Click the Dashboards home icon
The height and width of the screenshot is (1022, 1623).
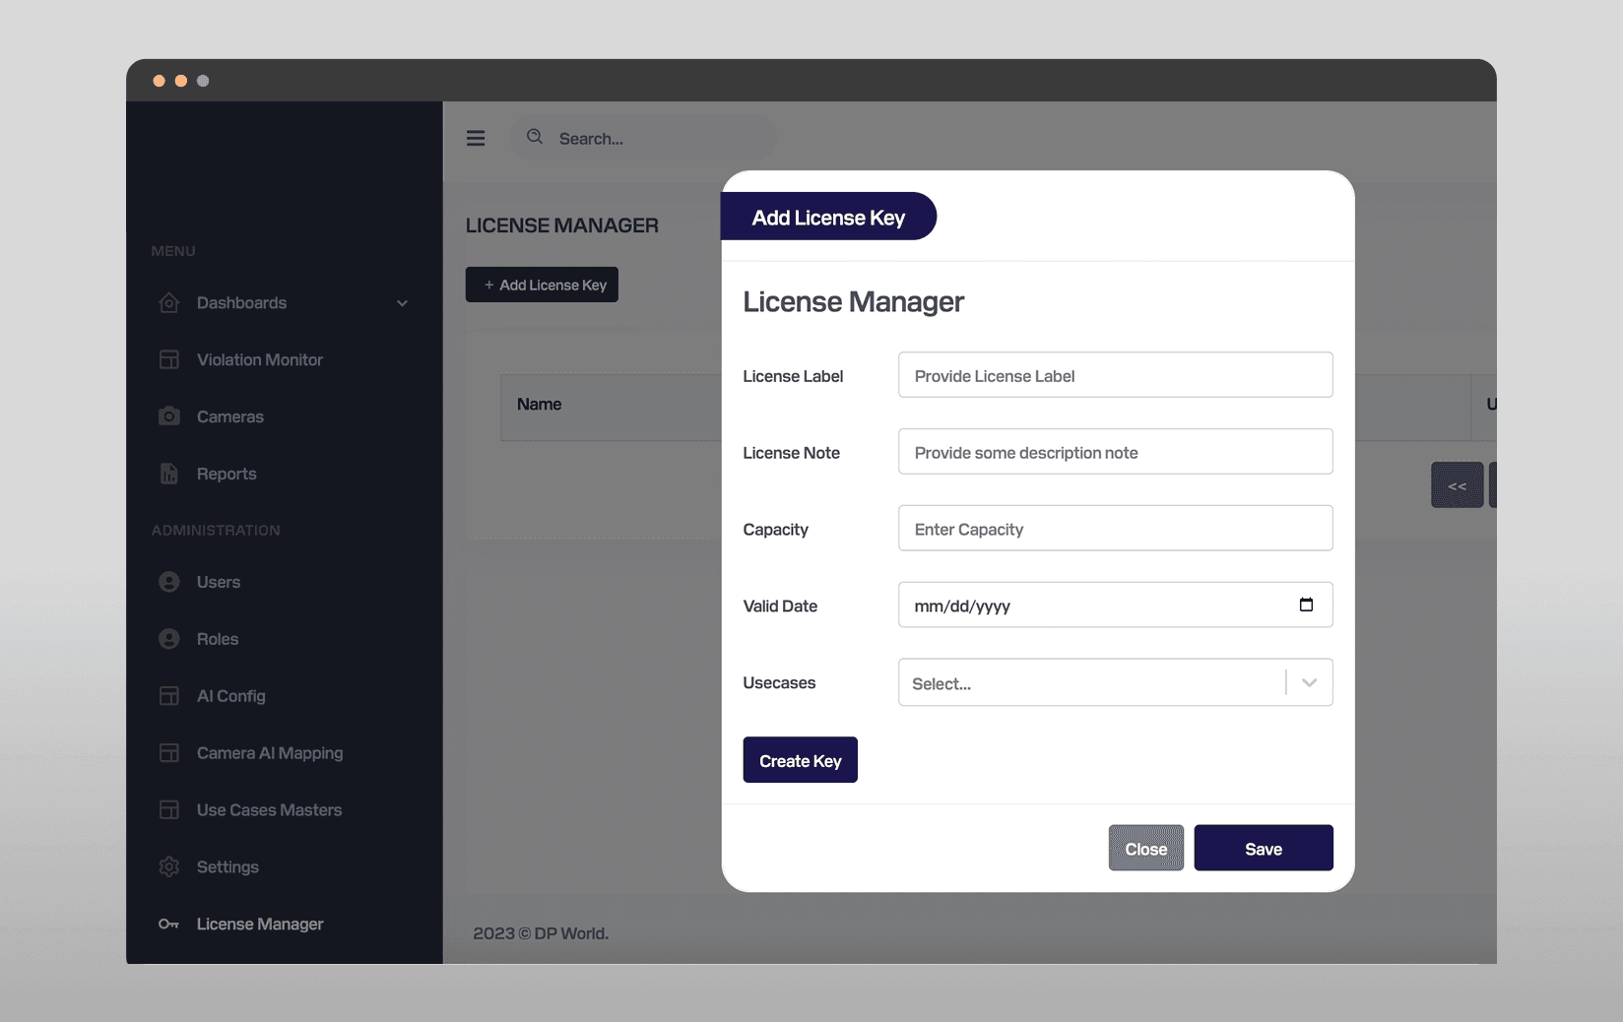(x=169, y=302)
